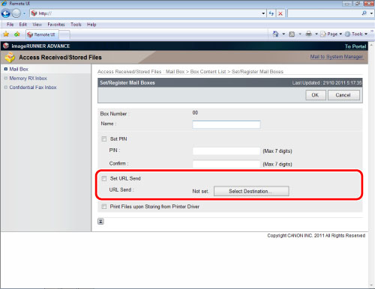Switch to the Remote UI tab
375x289 pixels.
coord(42,34)
